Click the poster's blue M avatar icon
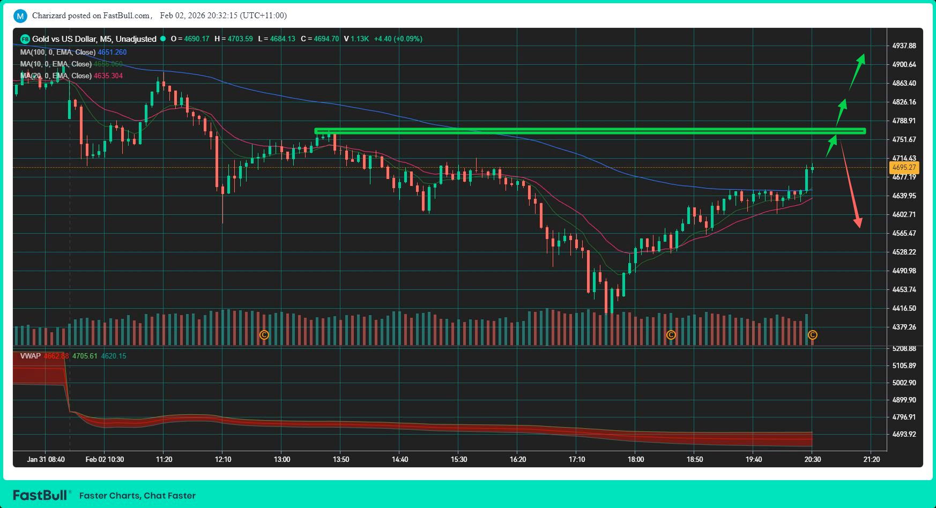The image size is (936, 508). pyautogui.click(x=20, y=16)
